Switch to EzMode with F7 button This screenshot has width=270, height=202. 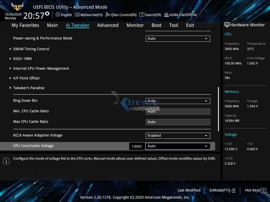tap(222, 190)
